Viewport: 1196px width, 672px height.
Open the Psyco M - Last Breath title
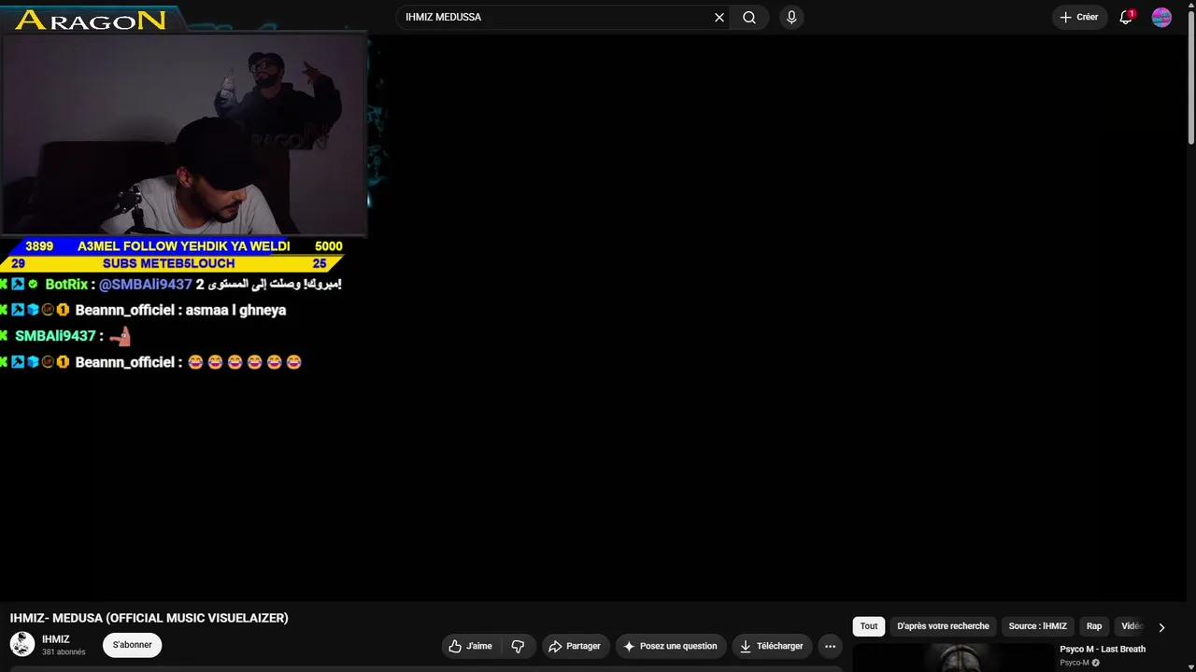[x=1103, y=649]
